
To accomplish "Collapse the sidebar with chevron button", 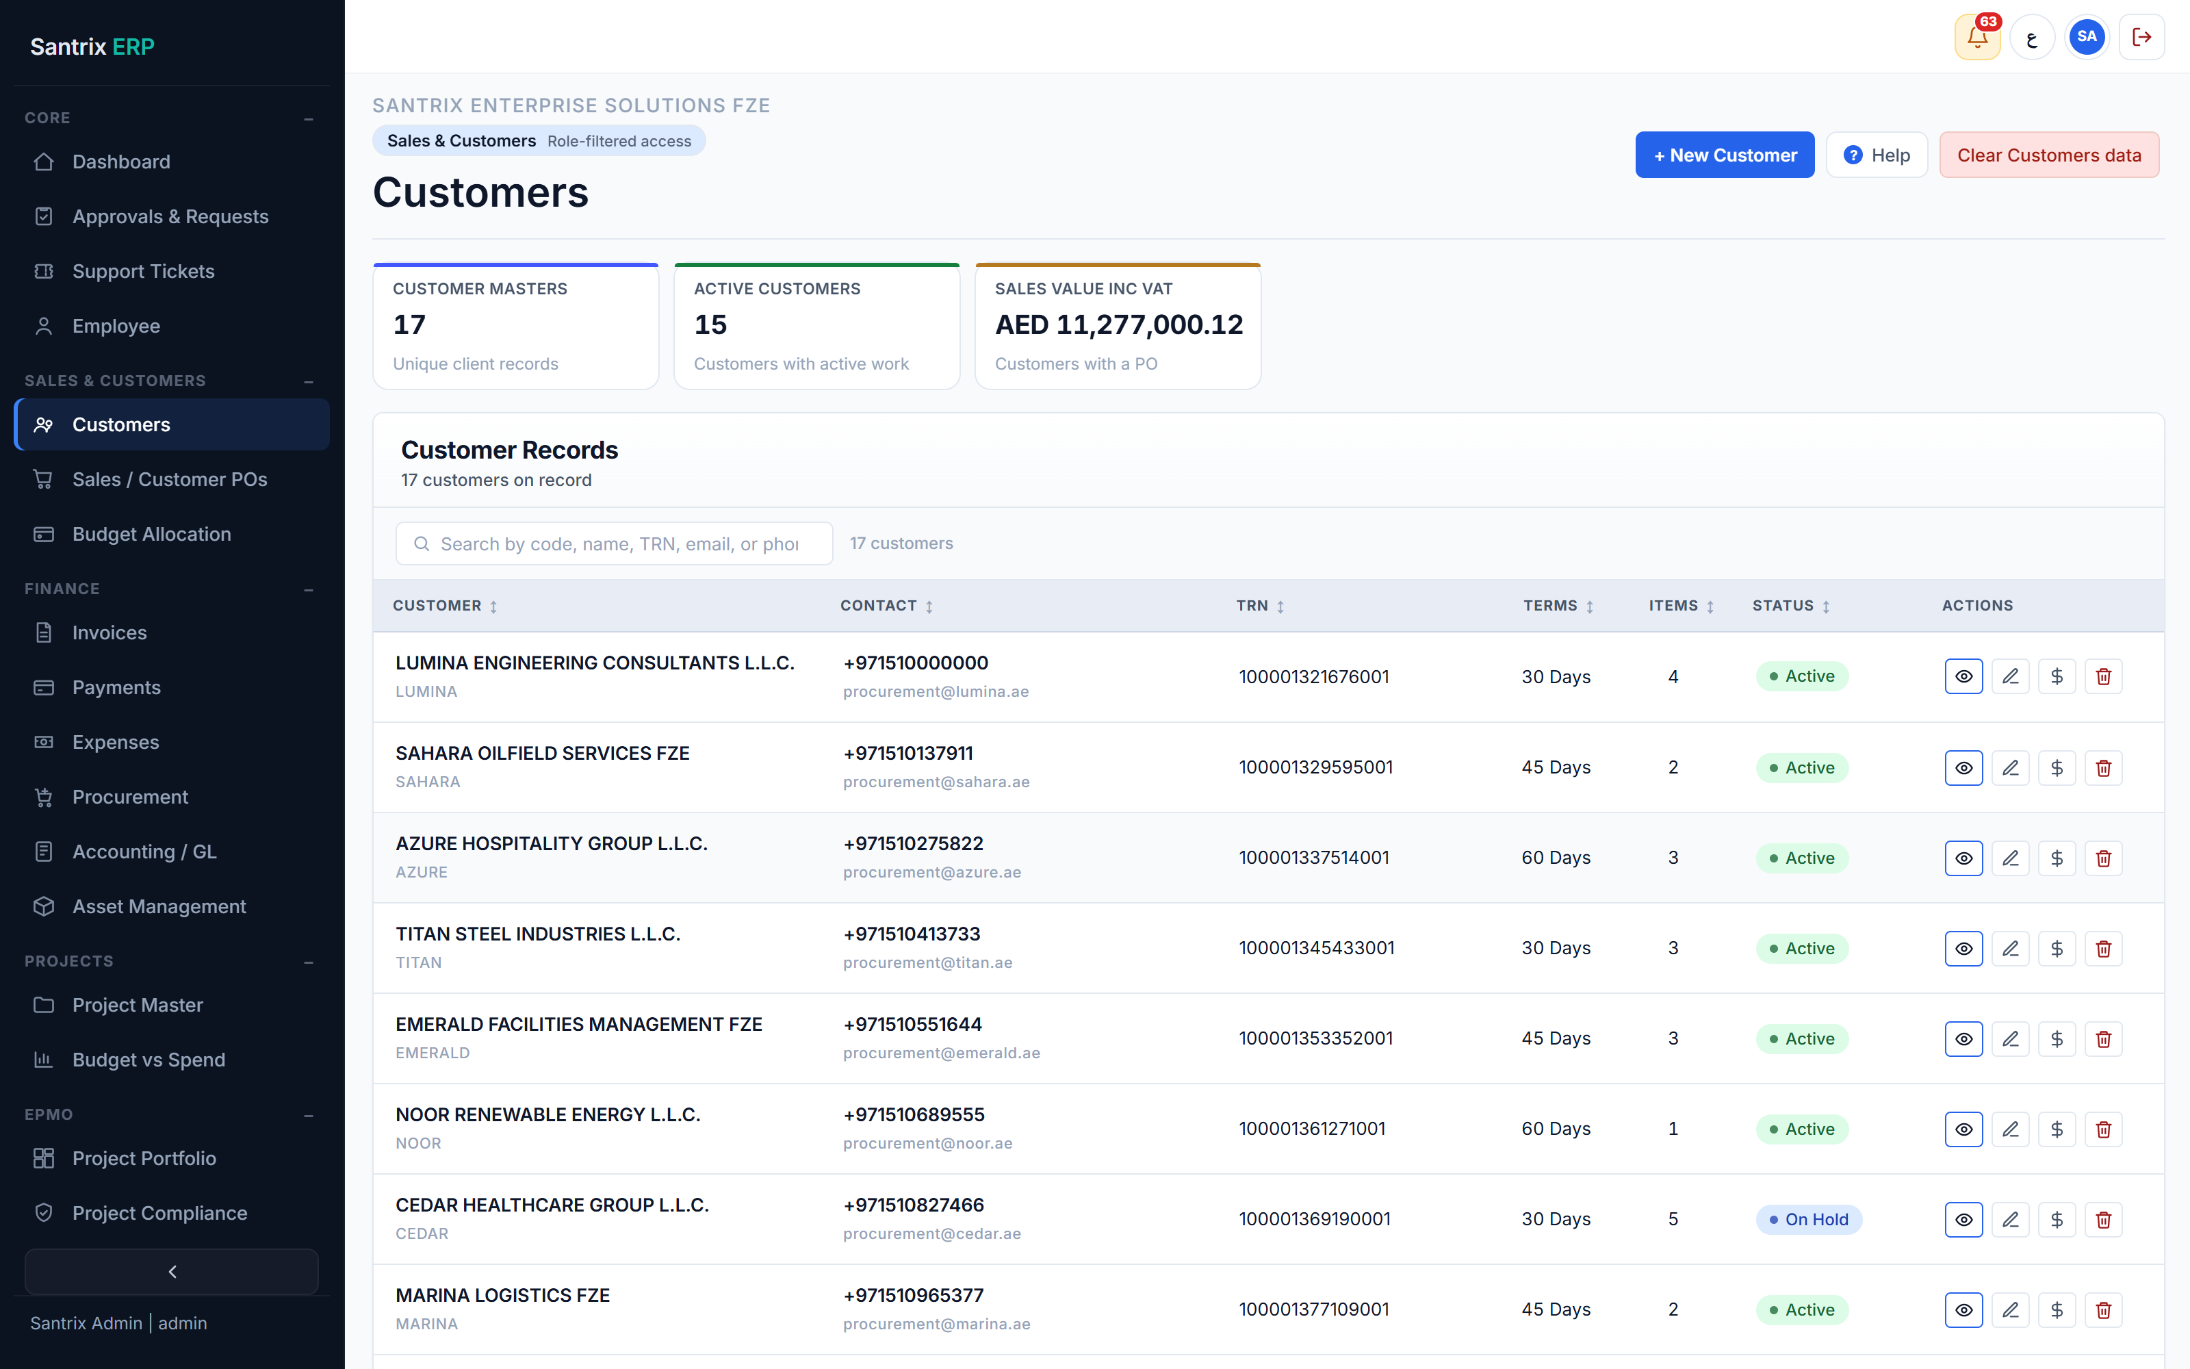I will click(172, 1271).
